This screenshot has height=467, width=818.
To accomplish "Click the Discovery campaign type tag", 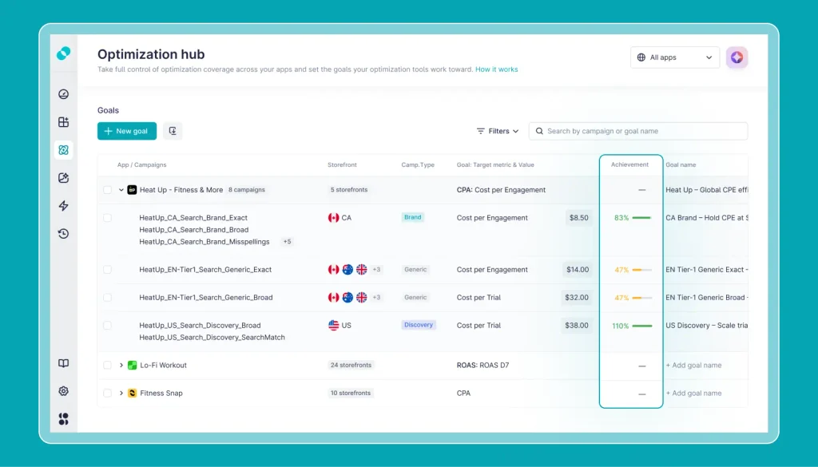I will tap(419, 325).
